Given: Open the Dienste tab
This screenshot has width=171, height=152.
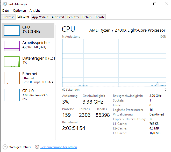Looking at the screenshot, I should coord(100,17).
